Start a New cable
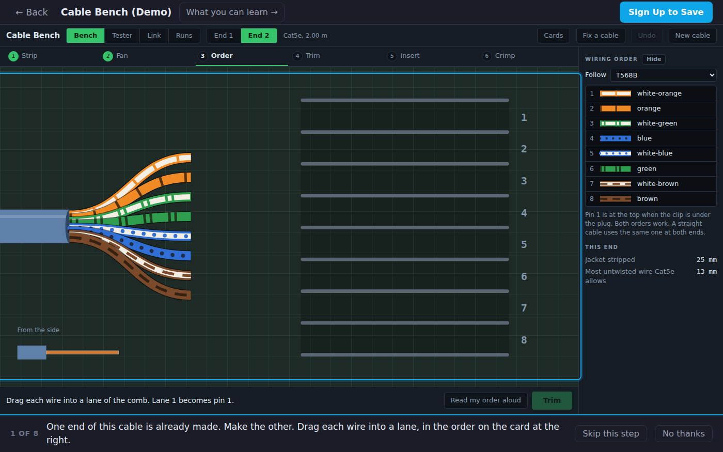The height and width of the screenshot is (452, 723). pos(693,36)
